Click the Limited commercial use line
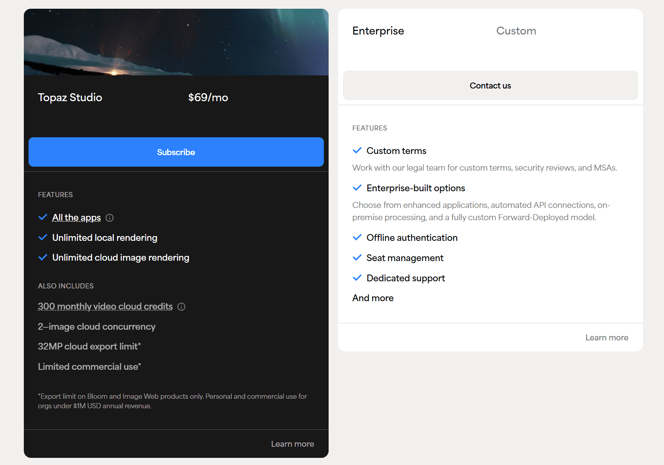 click(89, 367)
